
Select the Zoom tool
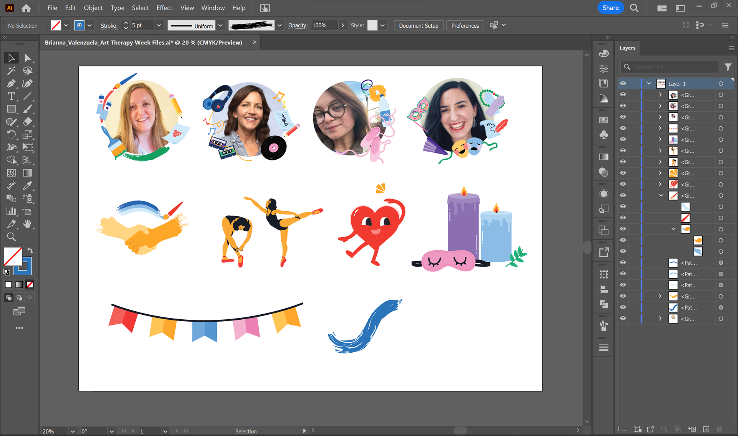[11, 237]
